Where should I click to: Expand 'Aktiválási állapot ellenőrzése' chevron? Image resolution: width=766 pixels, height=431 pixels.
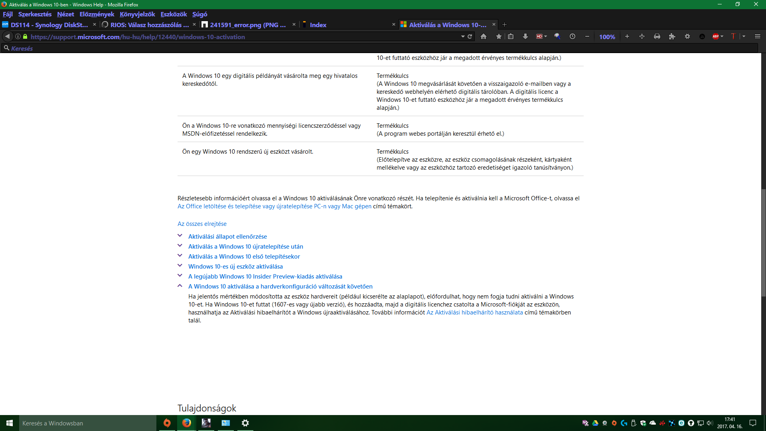click(x=180, y=236)
